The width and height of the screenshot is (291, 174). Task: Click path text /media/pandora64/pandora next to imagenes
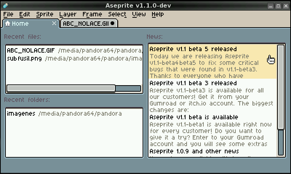click(x=80, y=113)
